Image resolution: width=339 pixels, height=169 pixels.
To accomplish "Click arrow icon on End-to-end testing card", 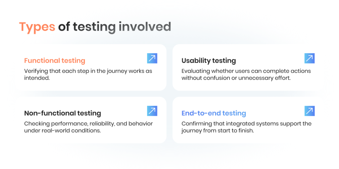I will click(309, 111).
